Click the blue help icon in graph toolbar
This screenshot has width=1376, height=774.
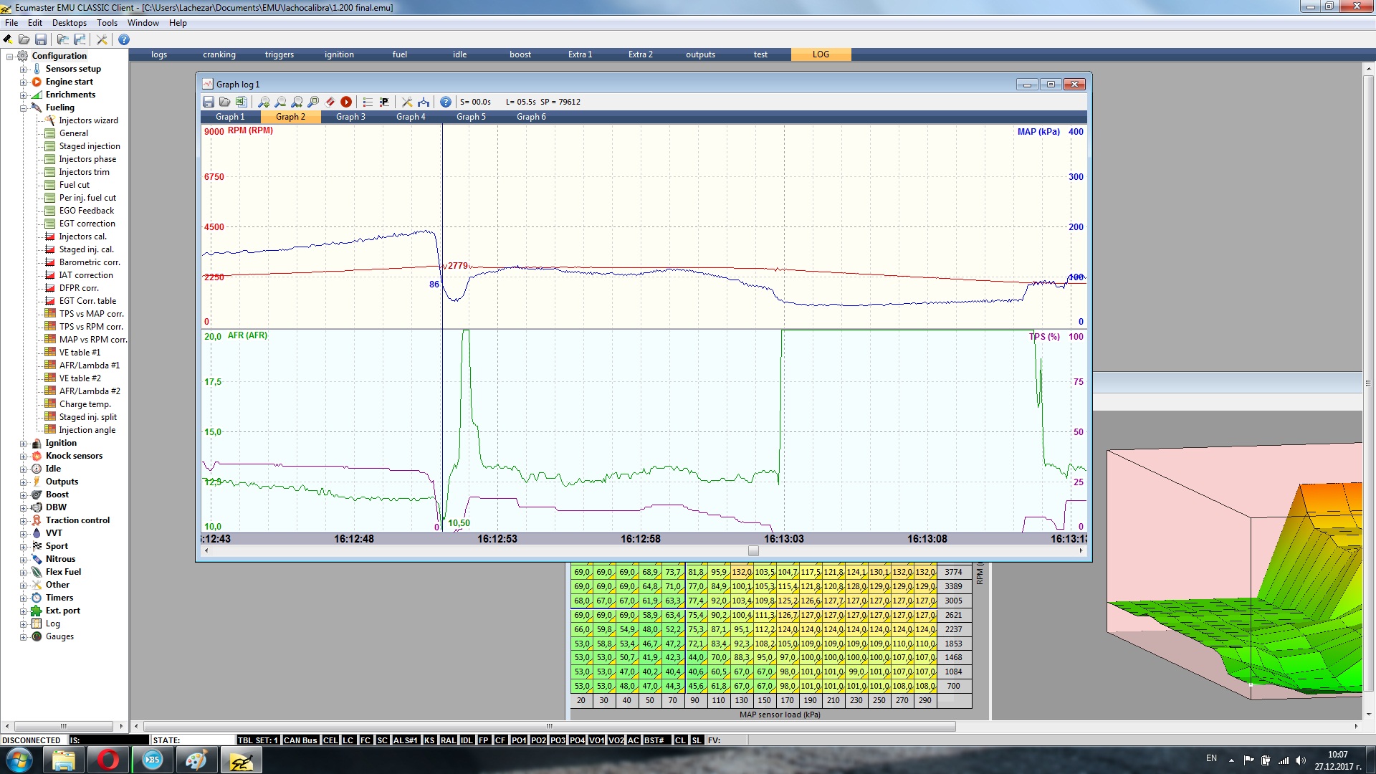(x=445, y=102)
